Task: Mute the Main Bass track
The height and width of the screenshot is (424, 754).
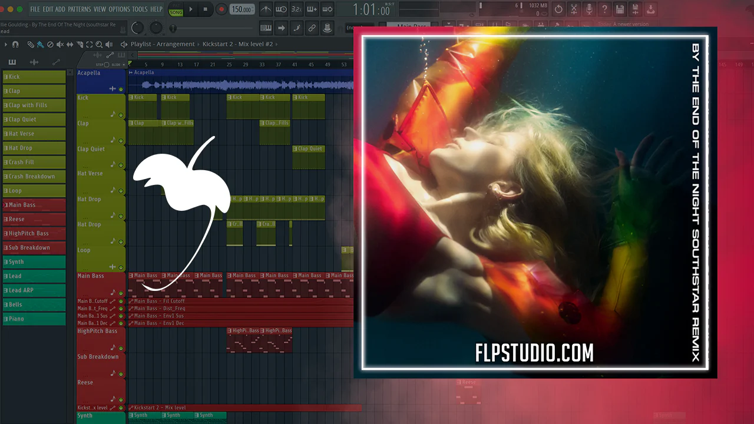Action: point(121,293)
